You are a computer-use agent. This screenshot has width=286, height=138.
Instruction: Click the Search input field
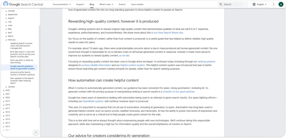233,4
